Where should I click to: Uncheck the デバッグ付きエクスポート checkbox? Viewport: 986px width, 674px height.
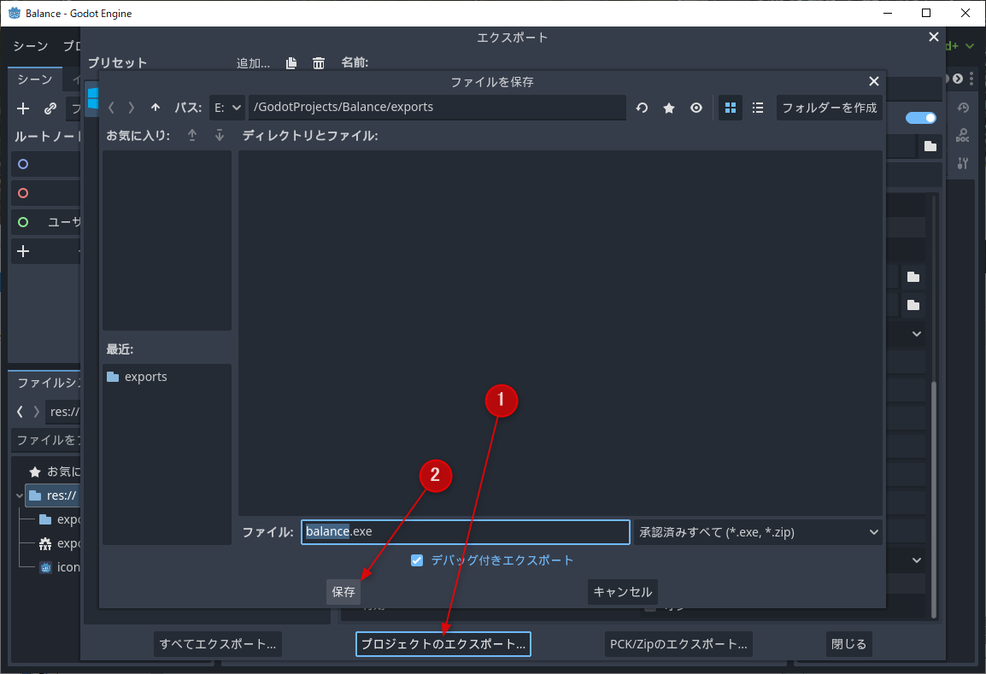click(x=417, y=560)
